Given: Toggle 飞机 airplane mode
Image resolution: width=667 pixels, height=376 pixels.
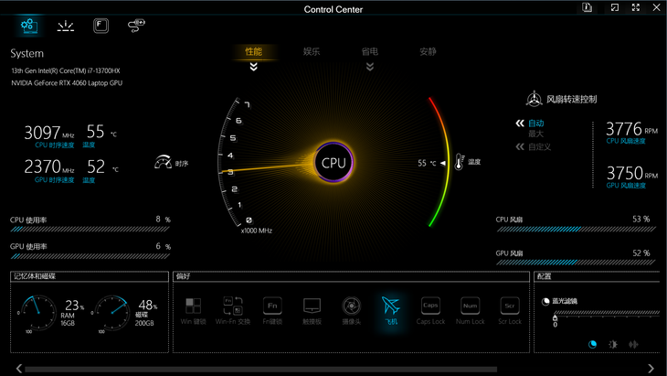Looking at the screenshot, I should 391,311.
